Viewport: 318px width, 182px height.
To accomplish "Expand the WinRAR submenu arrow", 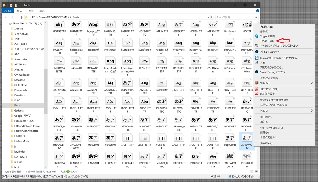I will pyautogui.click(x=312, y=83).
